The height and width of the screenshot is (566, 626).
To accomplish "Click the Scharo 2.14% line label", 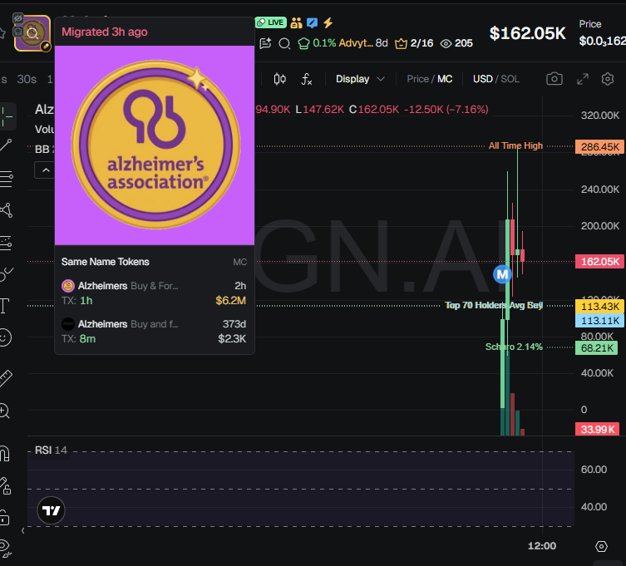I will (x=514, y=347).
